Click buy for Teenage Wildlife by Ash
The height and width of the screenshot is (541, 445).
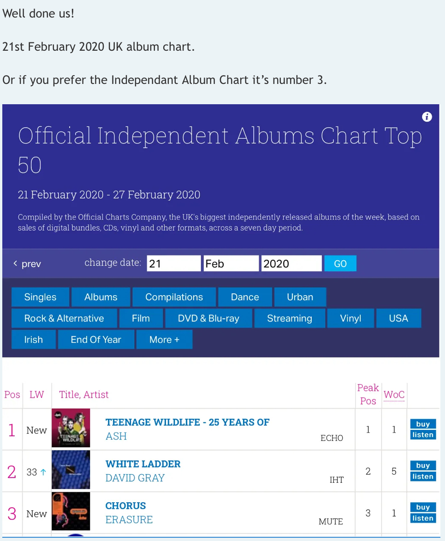tap(423, 424)
